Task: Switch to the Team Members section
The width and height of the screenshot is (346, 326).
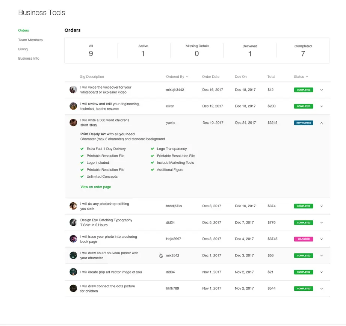Action: pyautogui.click(x=30, y=40)
